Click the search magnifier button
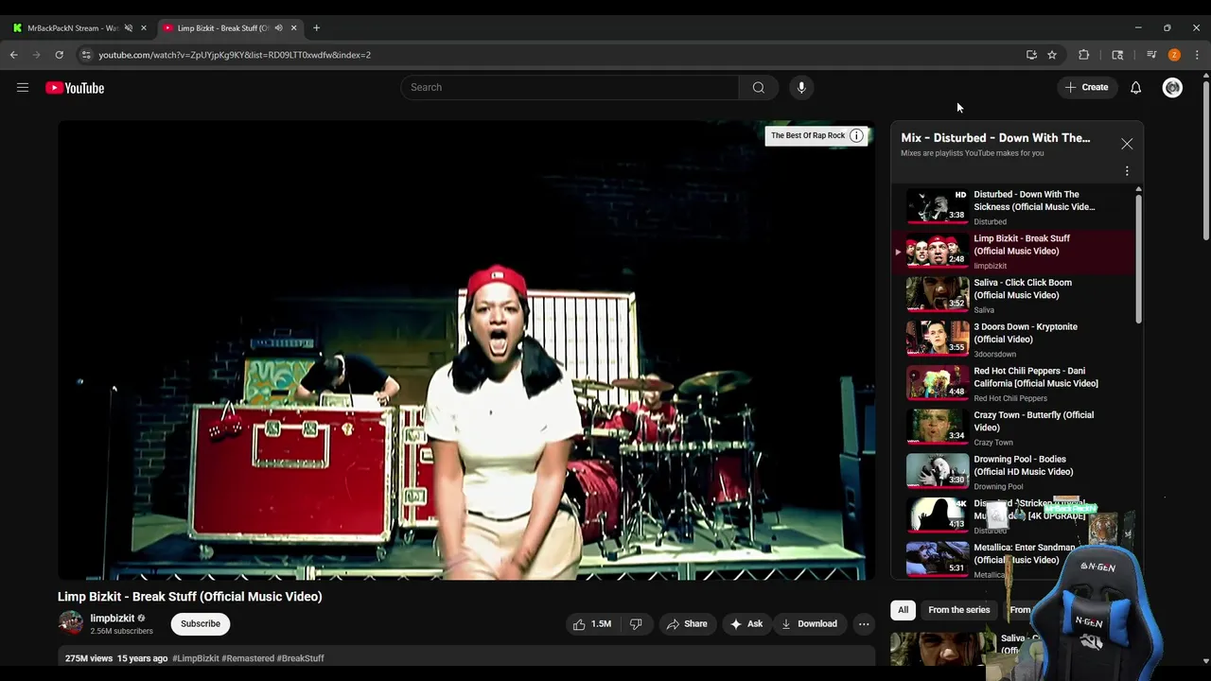 pyautogui.click(x=759, y=88)
